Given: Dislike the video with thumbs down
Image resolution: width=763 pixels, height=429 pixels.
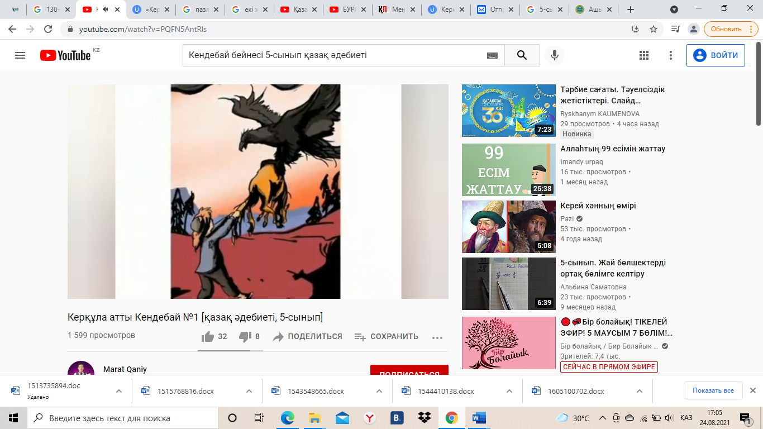Looking at the screenshot, I should pyautogui.click(x=245, y=336).
